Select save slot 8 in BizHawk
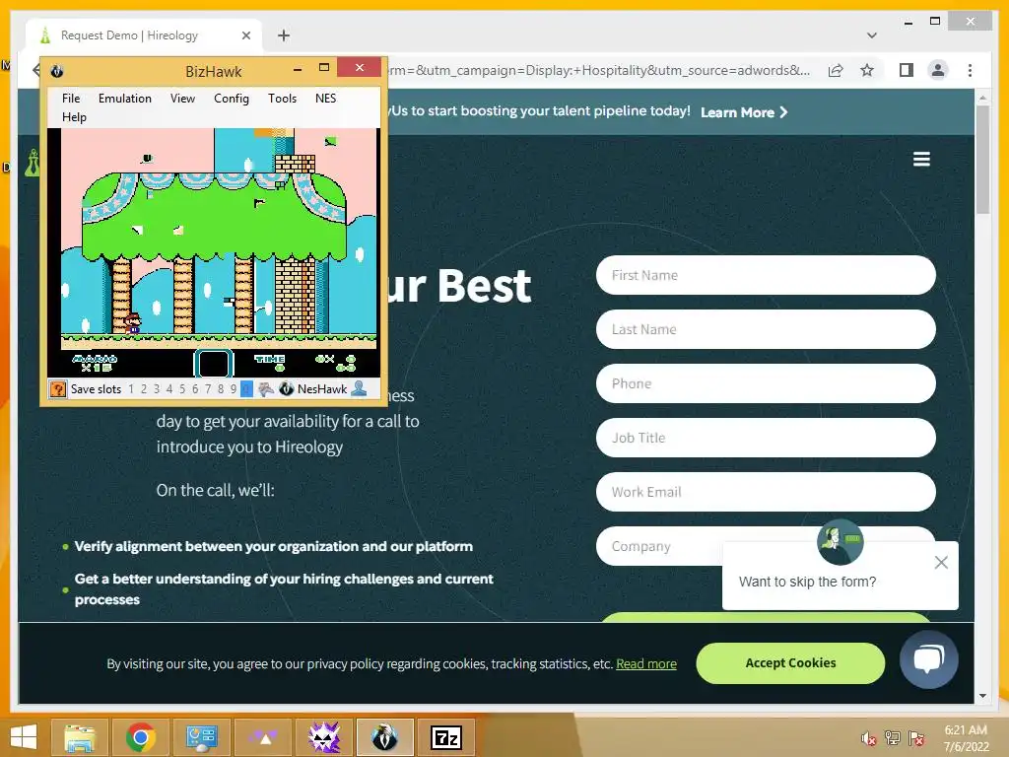 tap(221, 388)
